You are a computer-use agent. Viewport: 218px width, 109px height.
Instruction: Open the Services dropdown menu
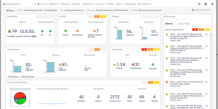[x=100, y=4]
